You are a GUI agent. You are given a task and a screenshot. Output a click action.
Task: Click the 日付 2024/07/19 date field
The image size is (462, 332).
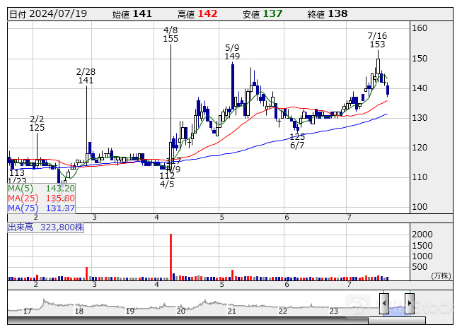(x=44, y=14)
